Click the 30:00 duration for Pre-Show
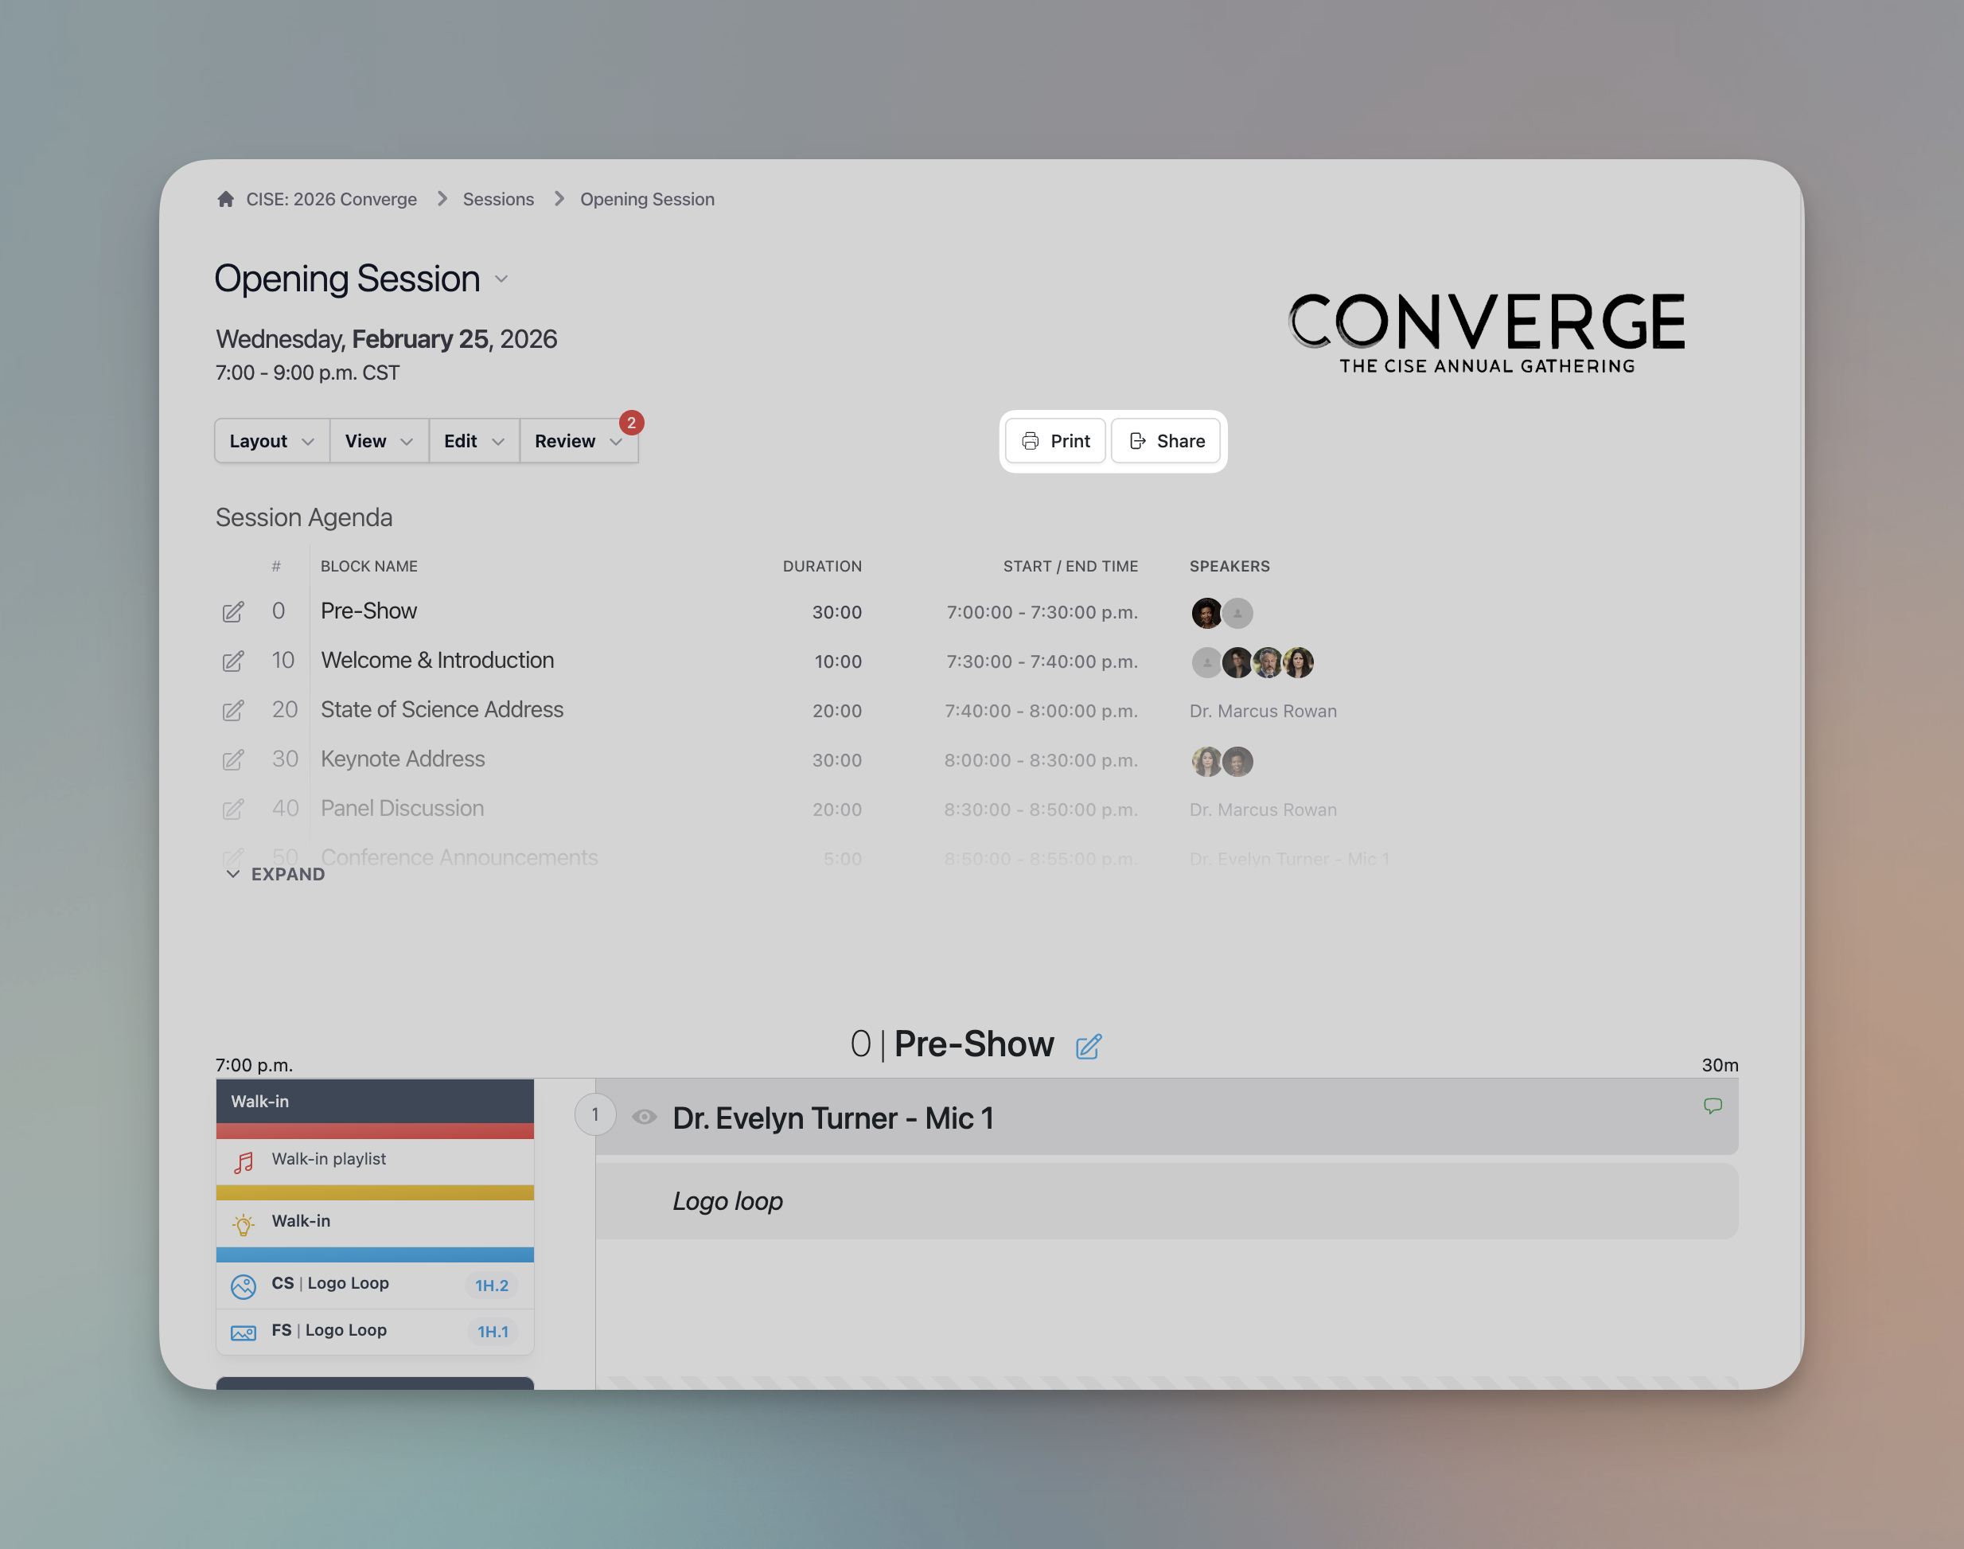This screenshot has height=1549, width=1964. [x=837, y=612]
